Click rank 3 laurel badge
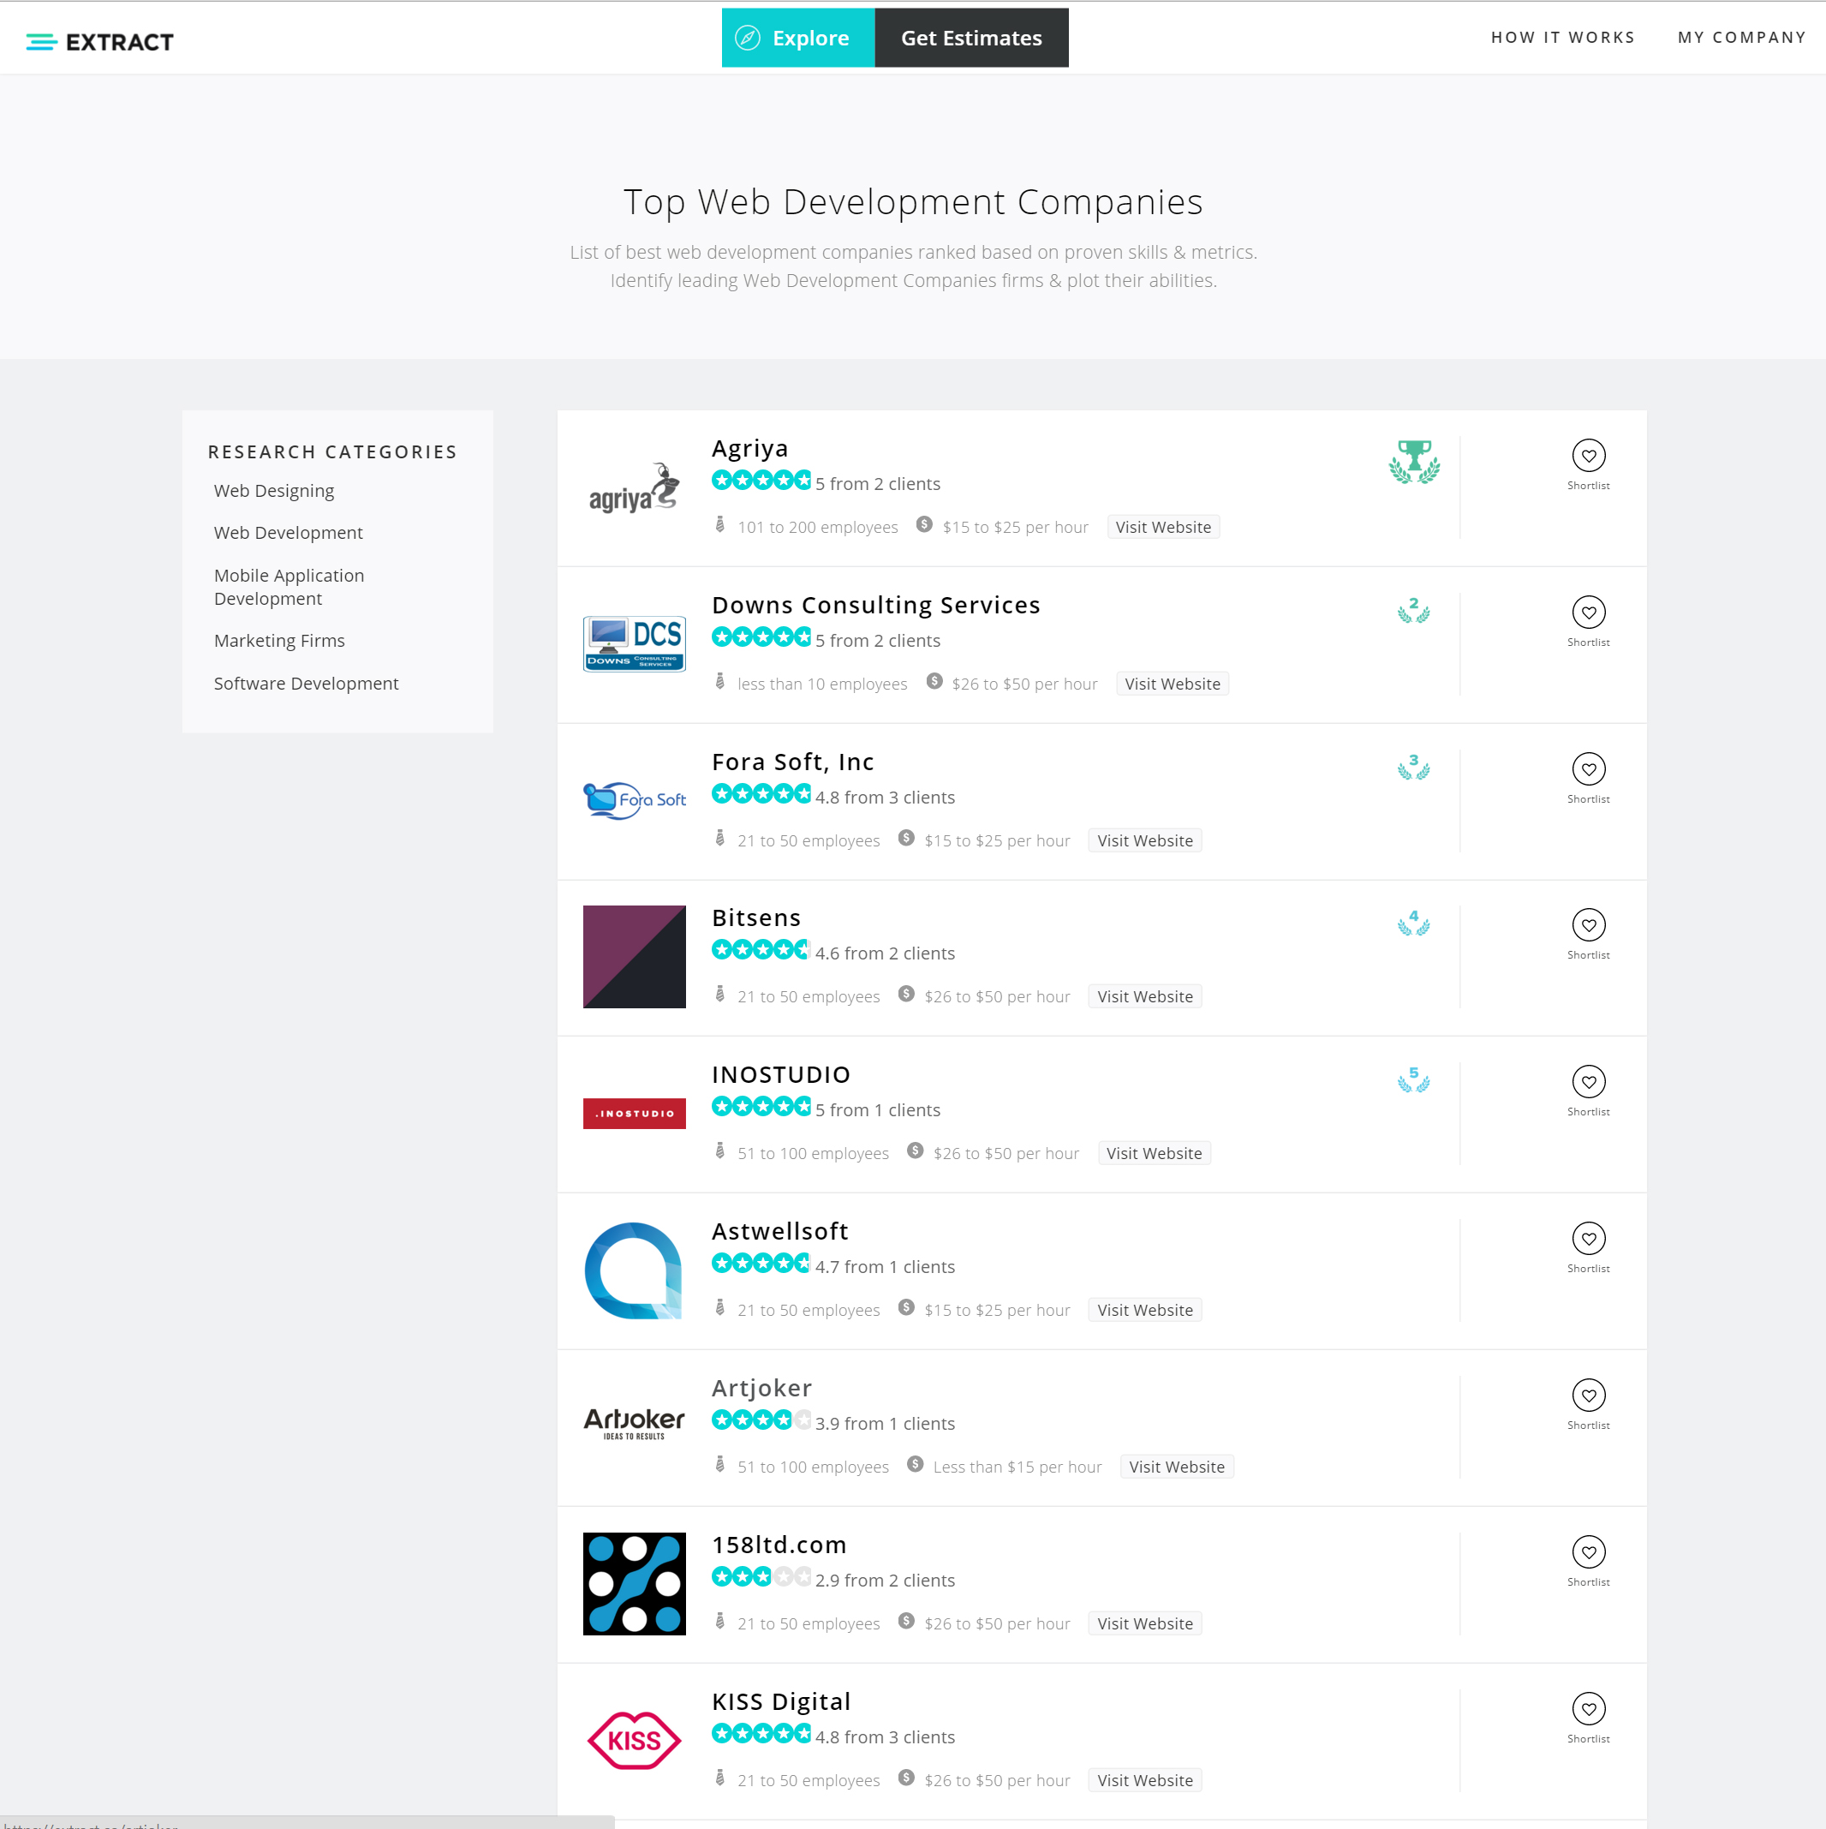The image size is (1826, 1829). 1413,767
